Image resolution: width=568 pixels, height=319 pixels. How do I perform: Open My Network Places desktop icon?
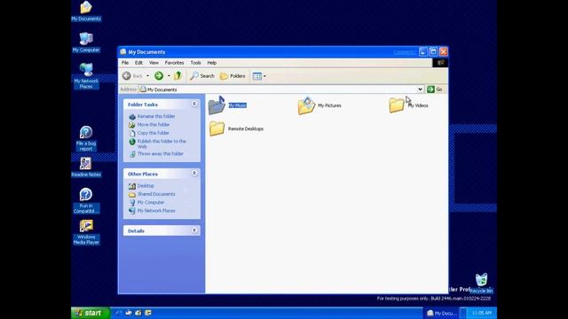(x=86, y=75)
